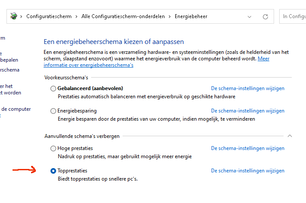This screenshot has width=306, height=203.
Task: Open Meer informatie over energiebeheerschema's link
Action: click(88, 65)
